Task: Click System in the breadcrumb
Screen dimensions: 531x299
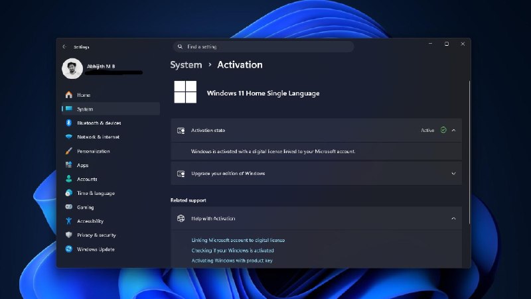Action: click(x=186, y=64)
